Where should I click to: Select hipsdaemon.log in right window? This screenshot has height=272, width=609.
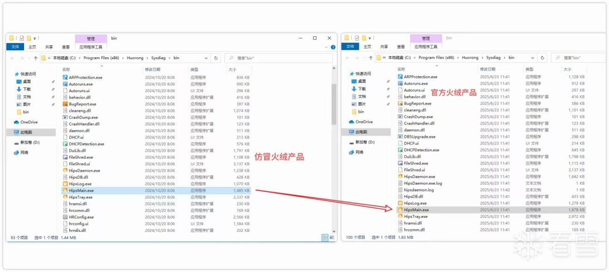point(419,190)
